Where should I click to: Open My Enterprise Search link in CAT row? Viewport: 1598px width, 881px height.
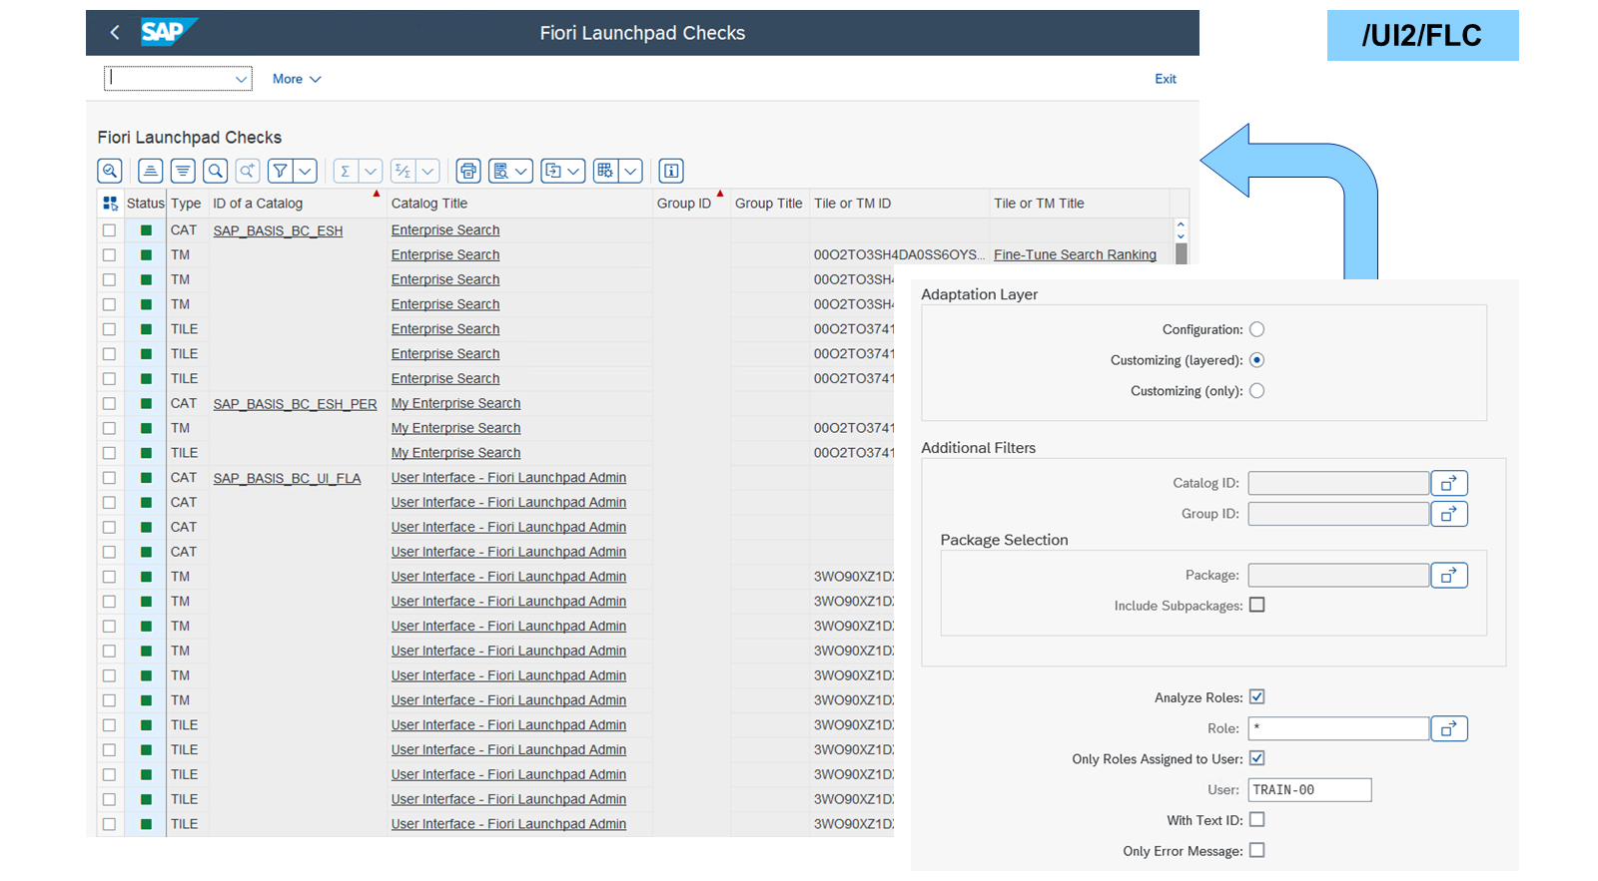pos(455,403)
